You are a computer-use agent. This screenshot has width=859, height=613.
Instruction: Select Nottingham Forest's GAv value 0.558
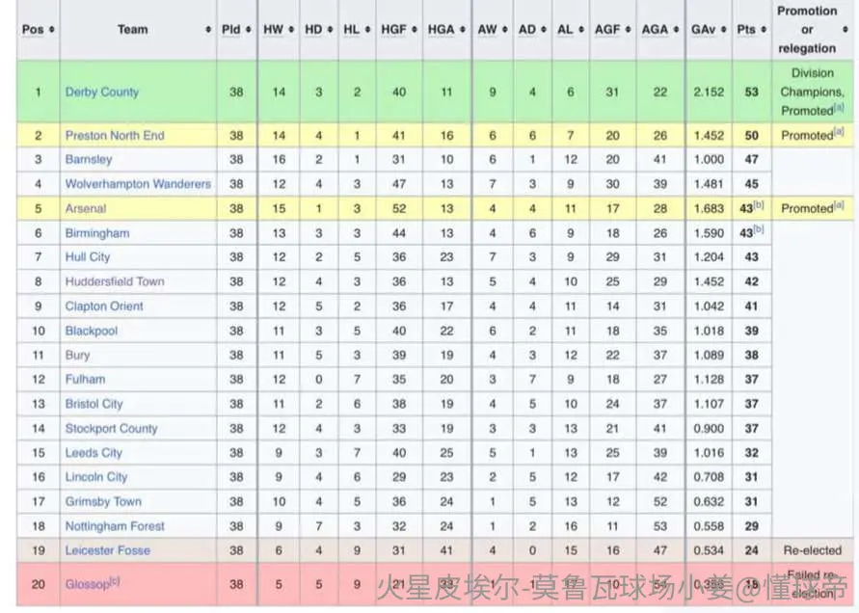(x=709, y=526)
